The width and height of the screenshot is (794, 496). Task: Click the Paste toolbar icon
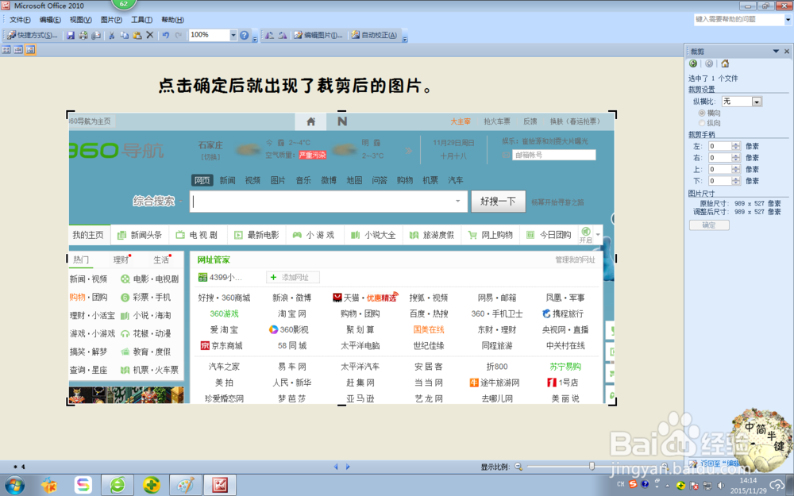click(x=139, y=35)
